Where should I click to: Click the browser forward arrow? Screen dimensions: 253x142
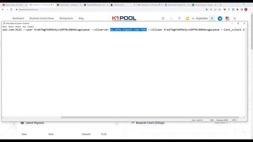(7, 9)
